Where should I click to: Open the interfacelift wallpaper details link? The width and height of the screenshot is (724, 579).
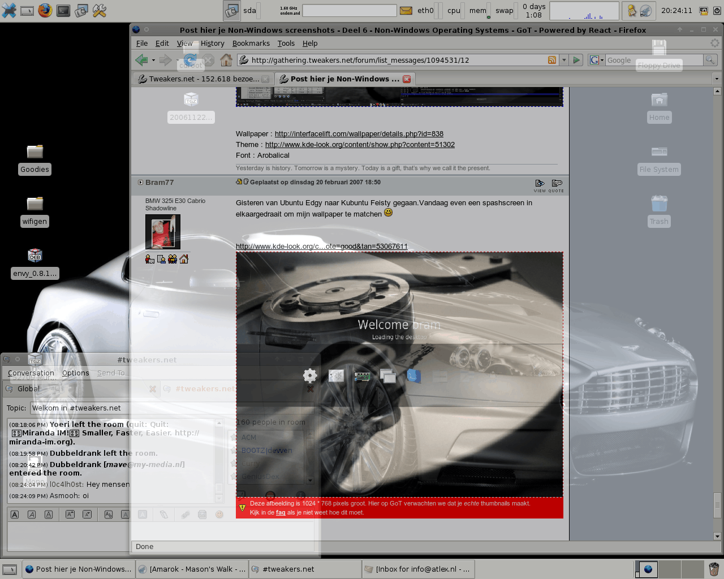pos(359,134)
